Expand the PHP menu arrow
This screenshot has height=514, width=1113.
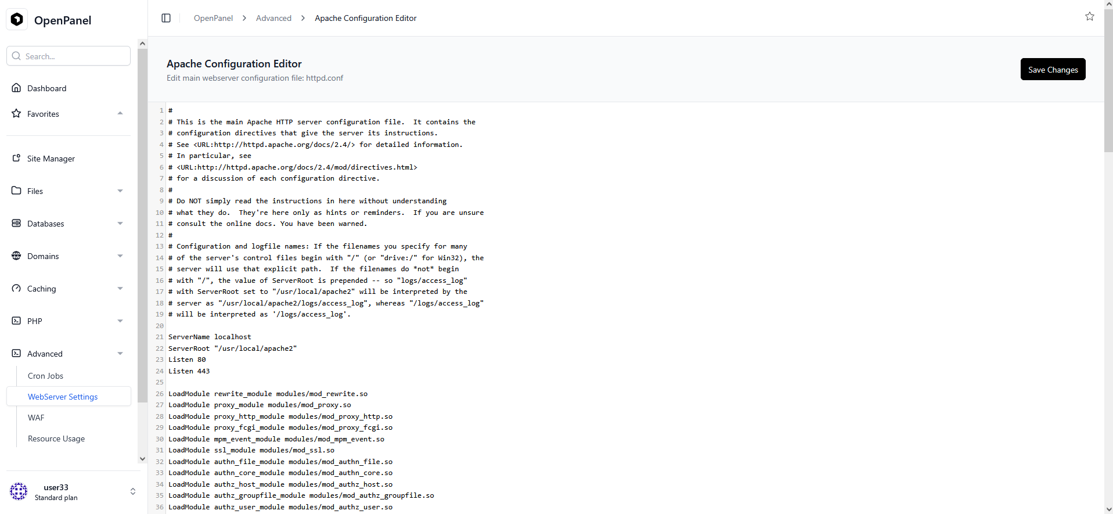tap(120, 321)
